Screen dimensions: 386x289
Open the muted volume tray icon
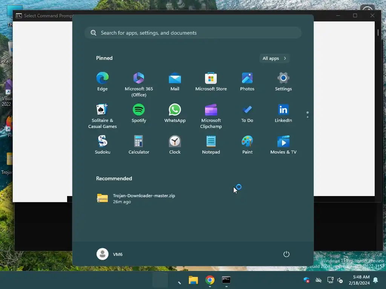tap(340, 280)
